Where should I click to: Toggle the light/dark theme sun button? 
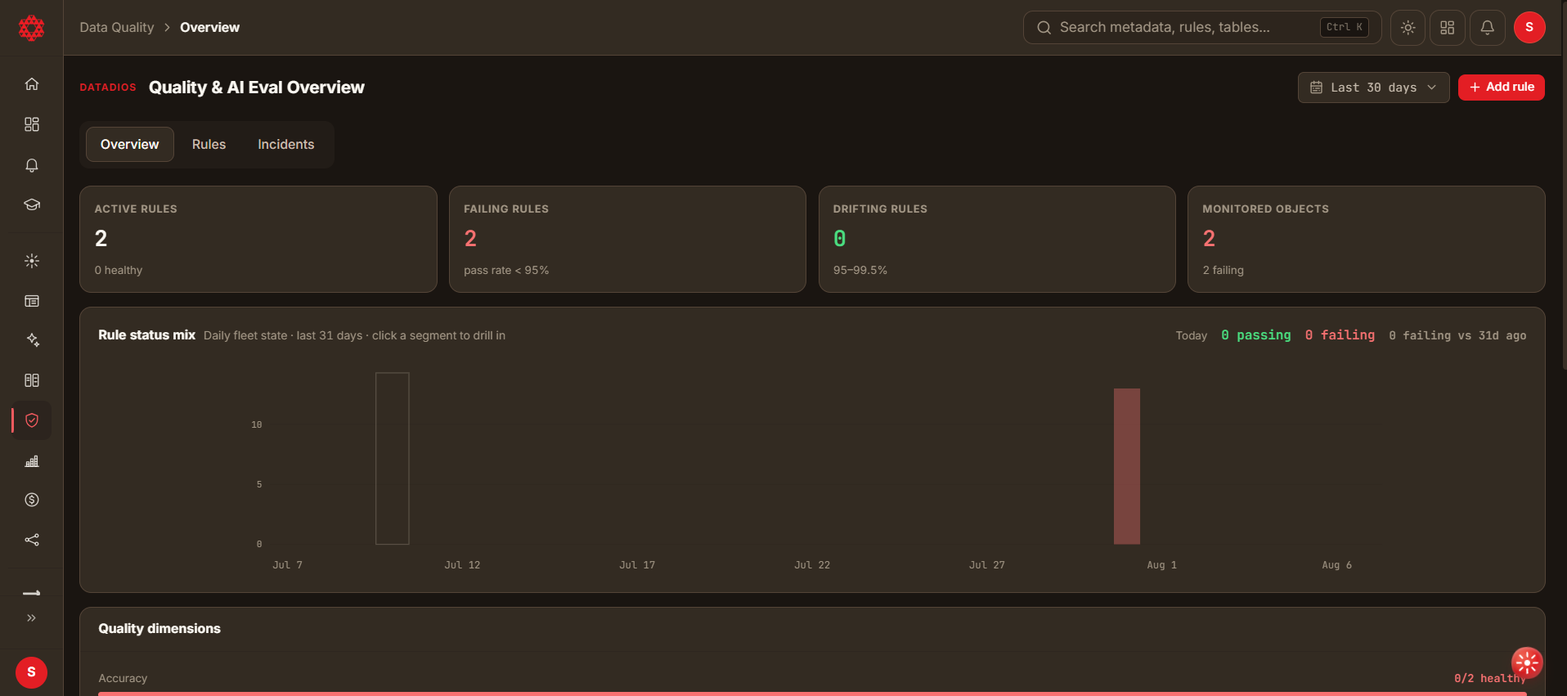click(x=1408, y=28)
